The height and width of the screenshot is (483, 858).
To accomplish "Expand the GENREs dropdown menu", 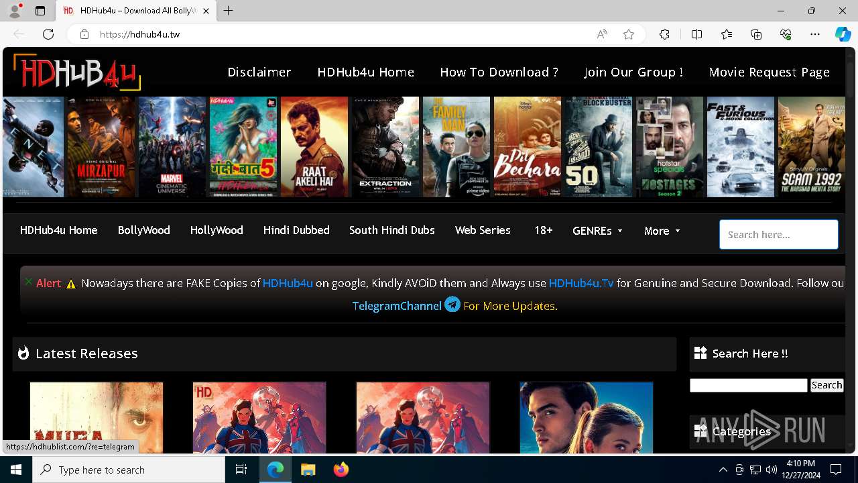I will point(597,231).
